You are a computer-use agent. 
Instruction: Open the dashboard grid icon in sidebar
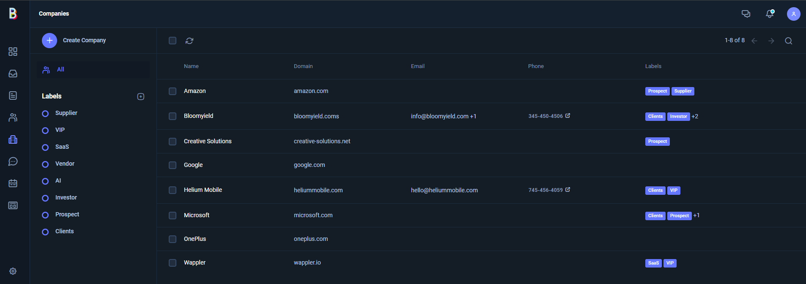(13, 52)
